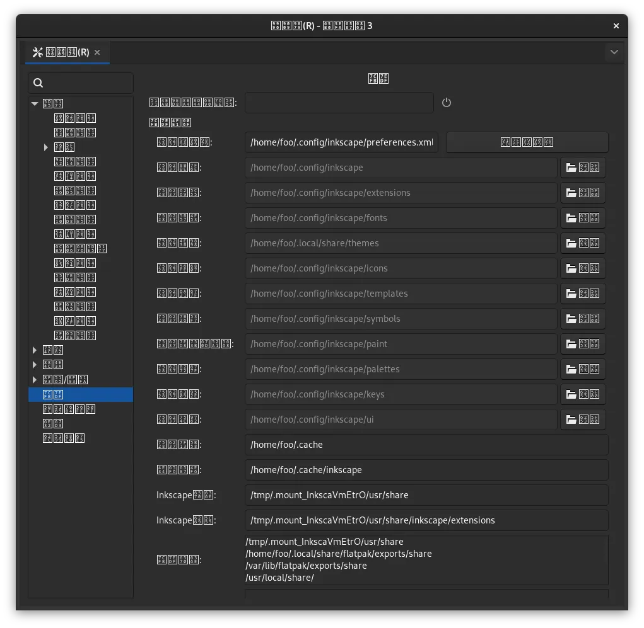This screenshot has width=644, height=628.
Task: Open folder for /home/foo/.config/inkscape path
Action: tap(583, 168)
